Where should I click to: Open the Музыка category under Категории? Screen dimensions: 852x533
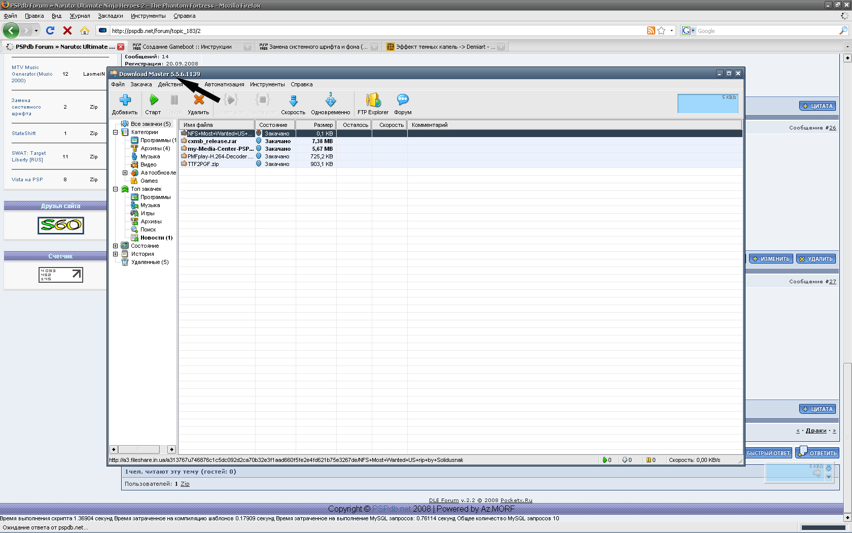150,156
